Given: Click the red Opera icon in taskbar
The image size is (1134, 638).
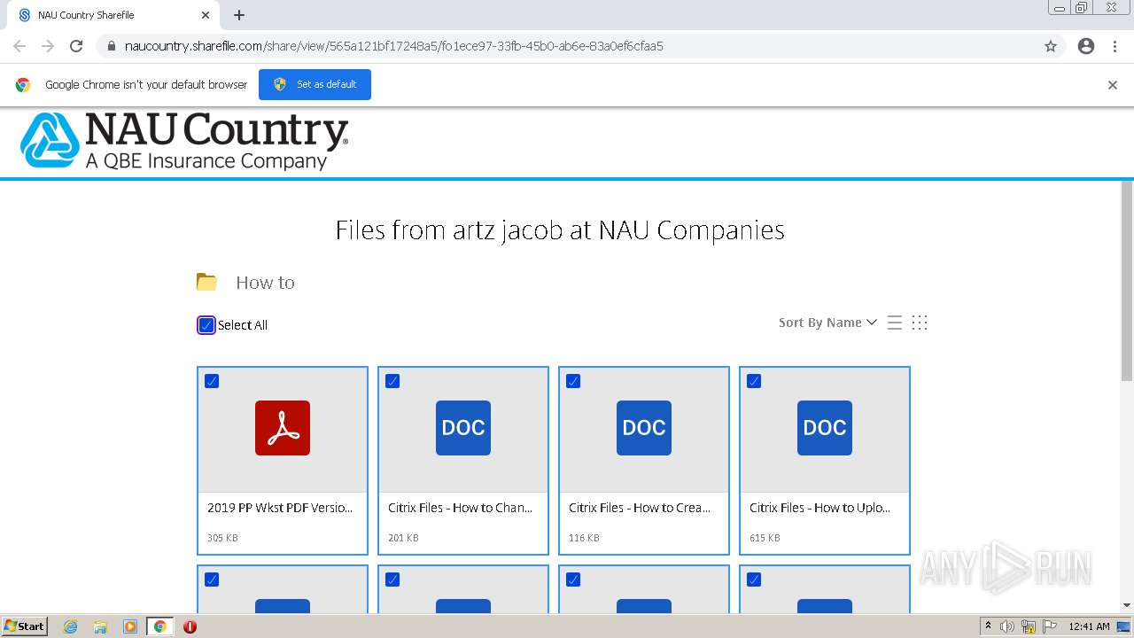Looking at the screenshot, I should pos(190,626).
